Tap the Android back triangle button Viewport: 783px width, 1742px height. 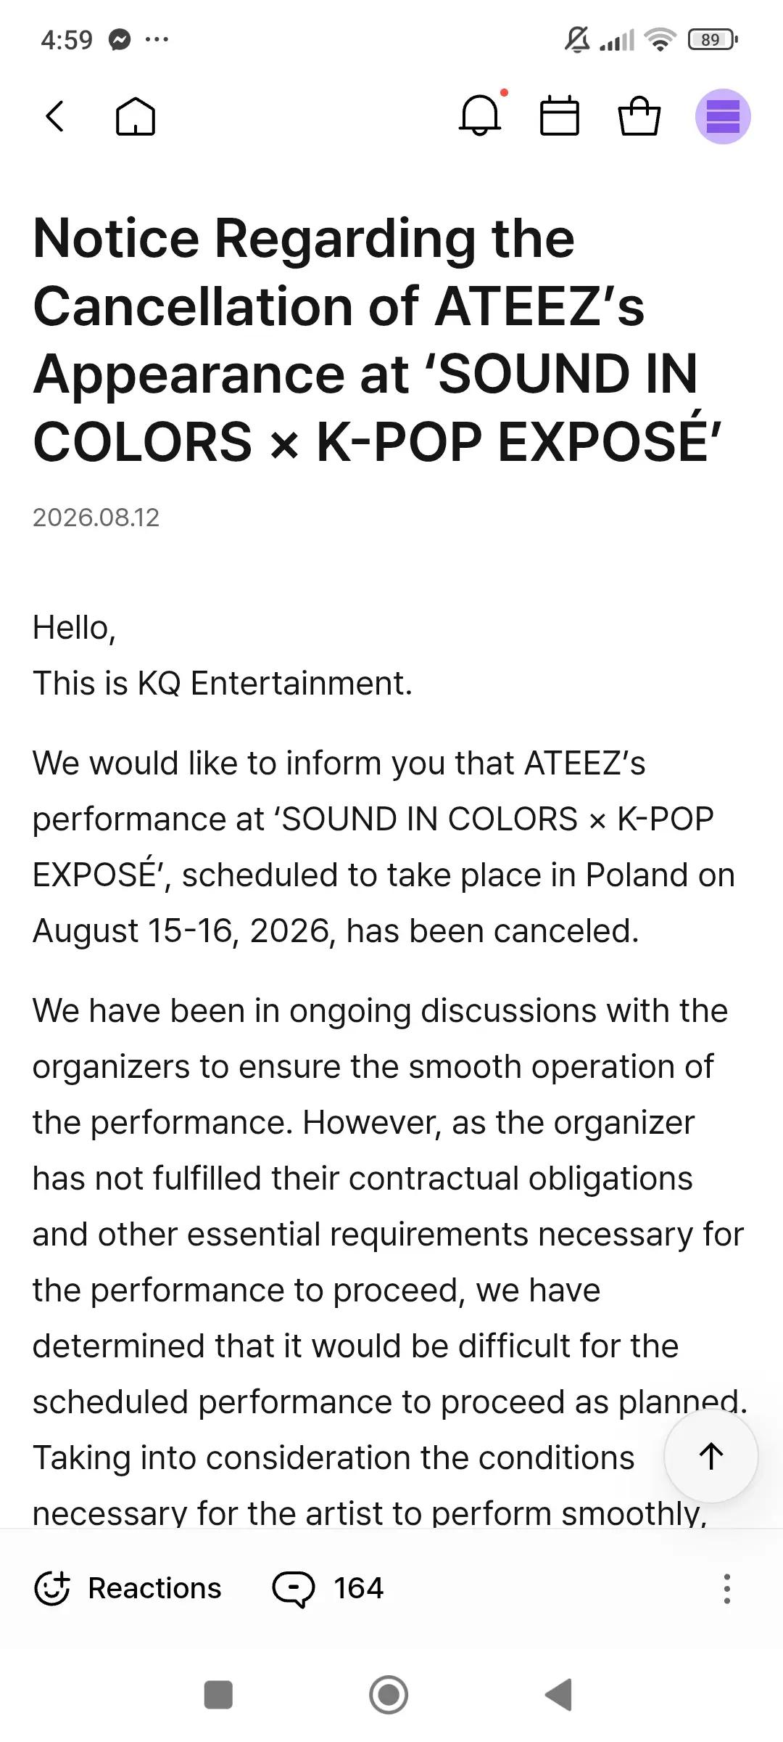(x=558, y=1695)
